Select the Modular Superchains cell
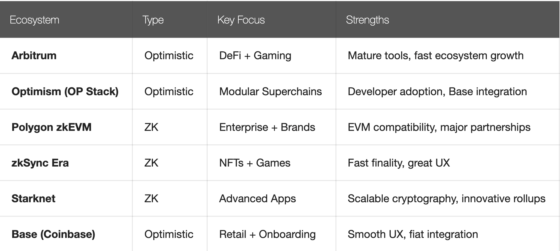560x251 pixels. tap(270, 91)
